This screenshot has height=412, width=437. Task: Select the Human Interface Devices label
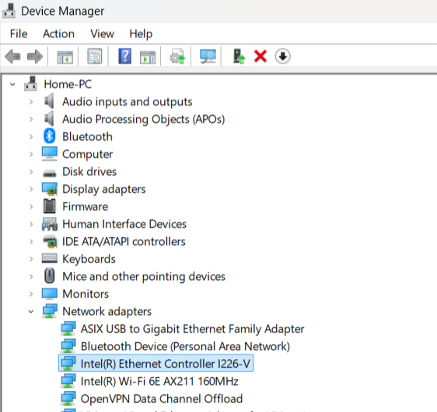124,224
